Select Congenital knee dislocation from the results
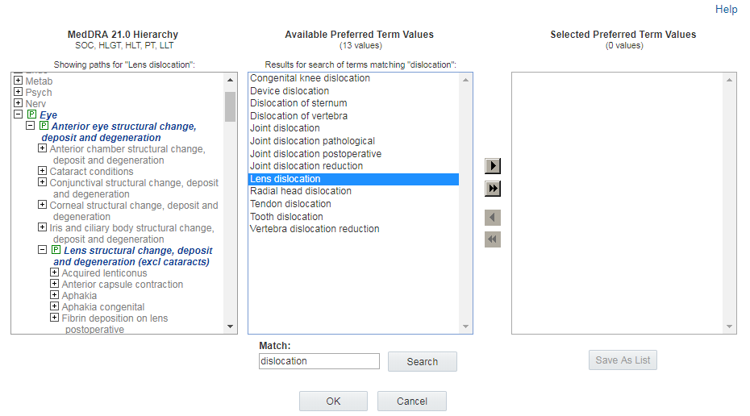This screenshot has height=416, width=750. (x=310, y=78)
